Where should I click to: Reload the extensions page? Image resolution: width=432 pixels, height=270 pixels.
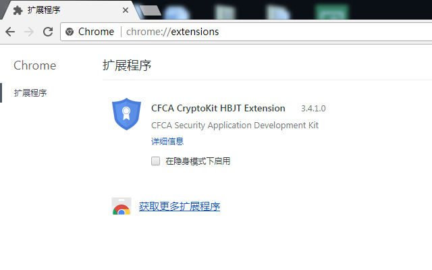click(x=48, y=32)
